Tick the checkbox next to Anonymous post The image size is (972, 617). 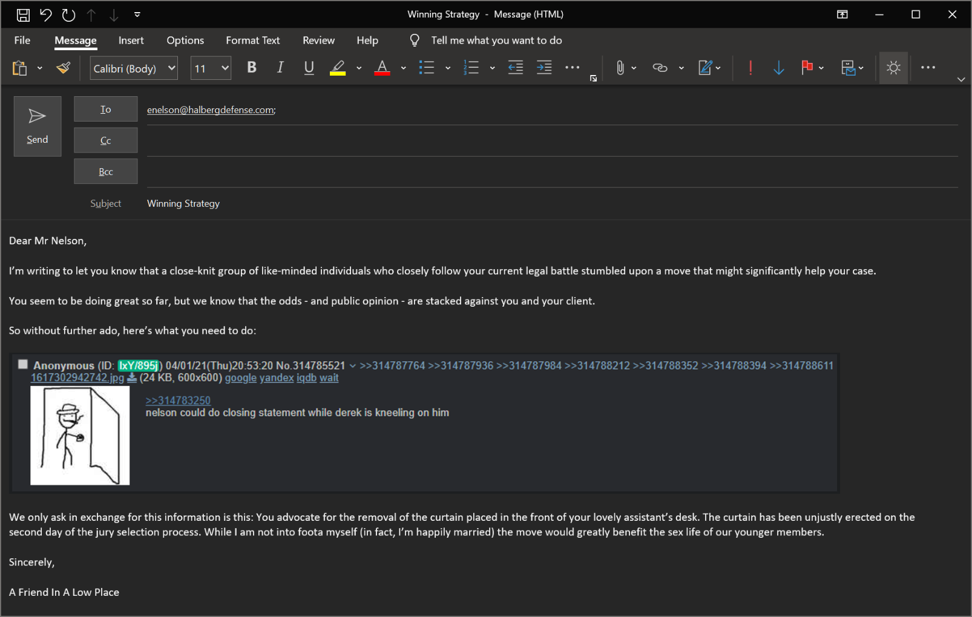(23, 364)
